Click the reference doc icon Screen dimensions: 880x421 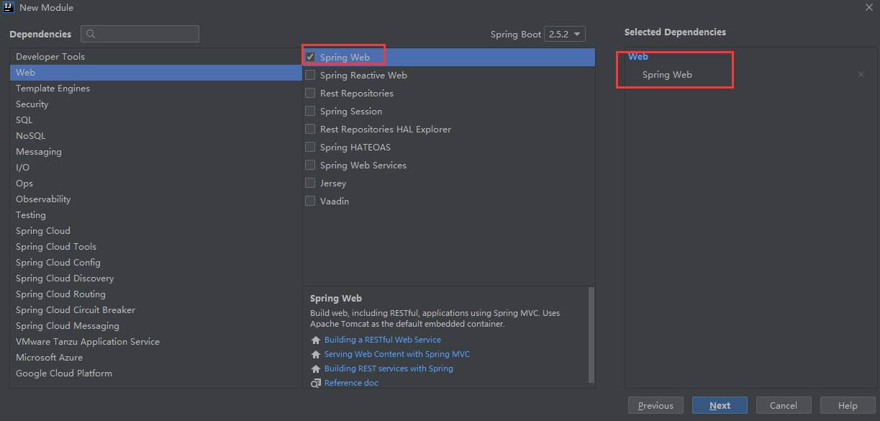pos(315,383)
